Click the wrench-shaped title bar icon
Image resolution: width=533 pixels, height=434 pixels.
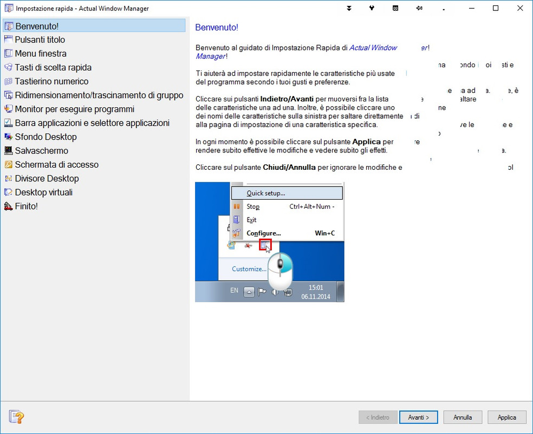372,8
